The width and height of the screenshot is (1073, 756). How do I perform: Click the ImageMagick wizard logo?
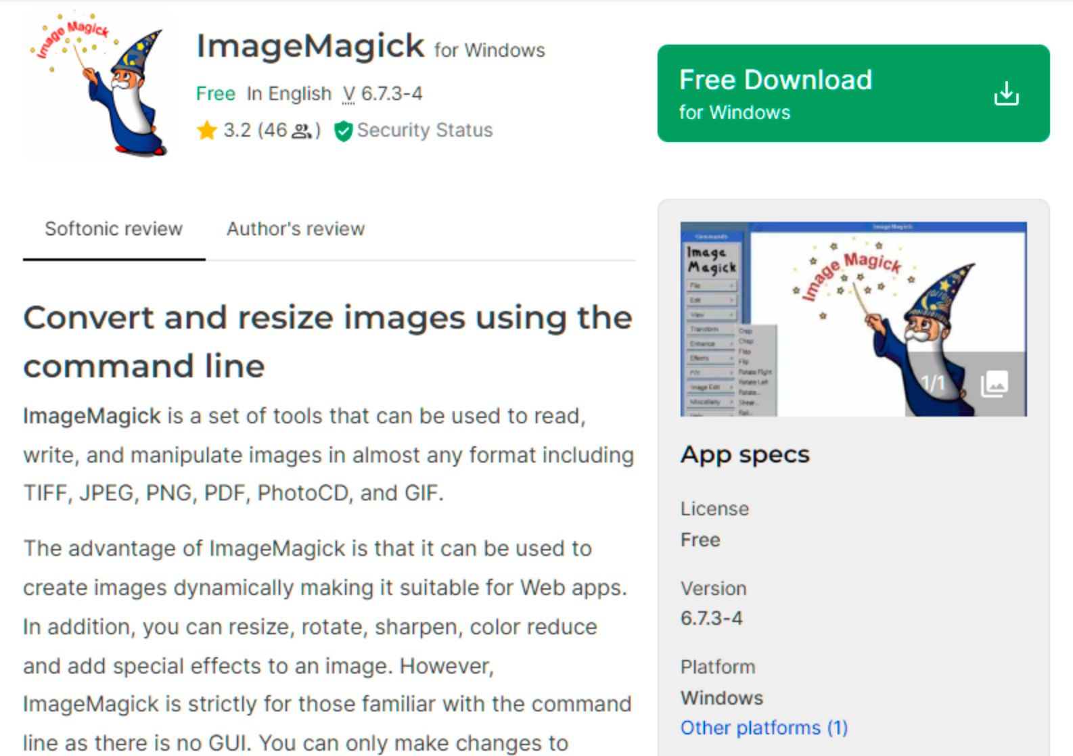coord(98,84)
